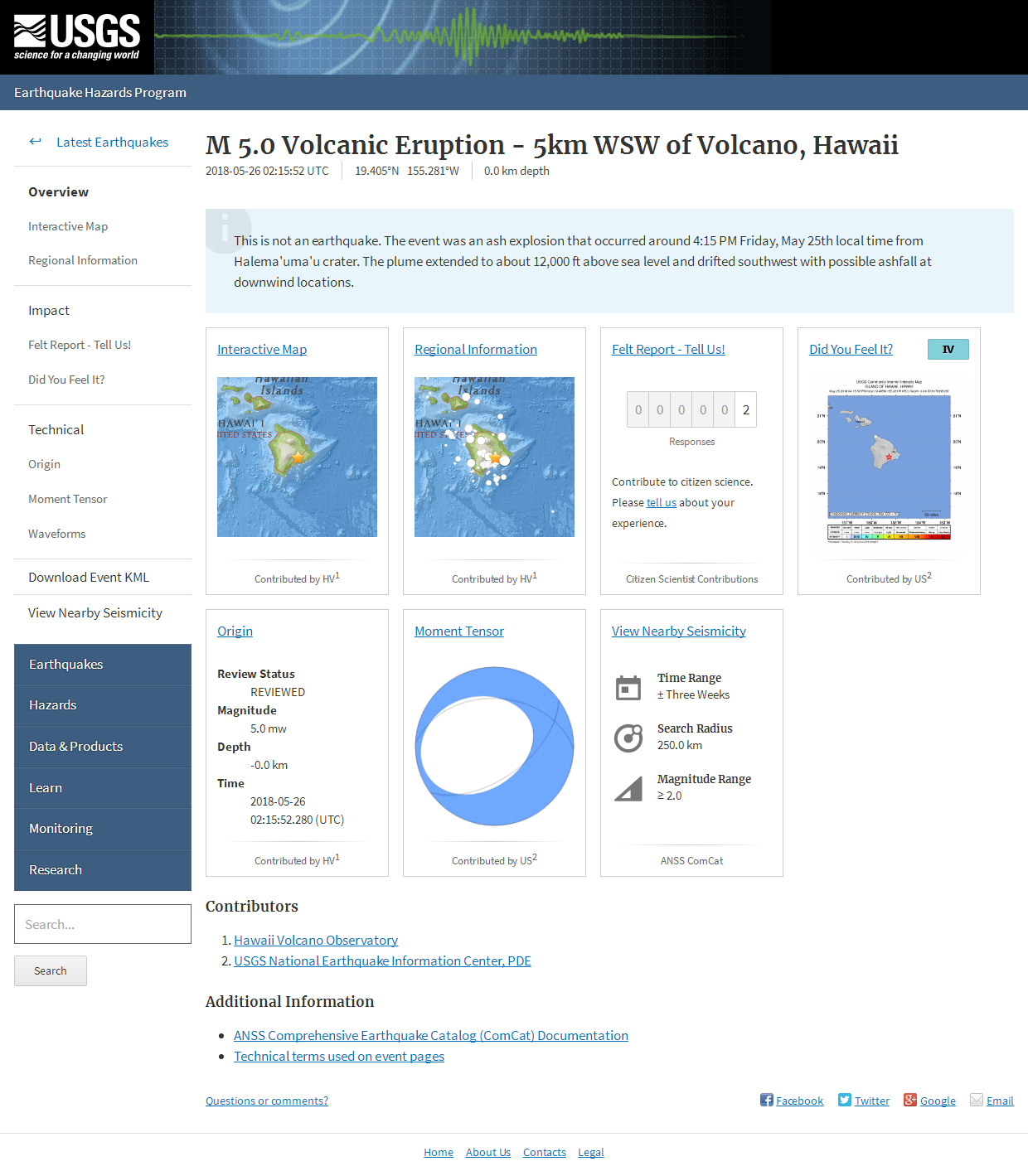Viewport: 1028px width, 1171px height.
Task: Open Felt Report - Tell Us! in sidebar
Action: (80, 345)
